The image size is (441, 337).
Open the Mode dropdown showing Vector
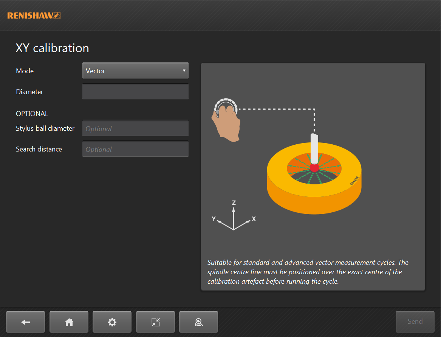coord(135,71)
